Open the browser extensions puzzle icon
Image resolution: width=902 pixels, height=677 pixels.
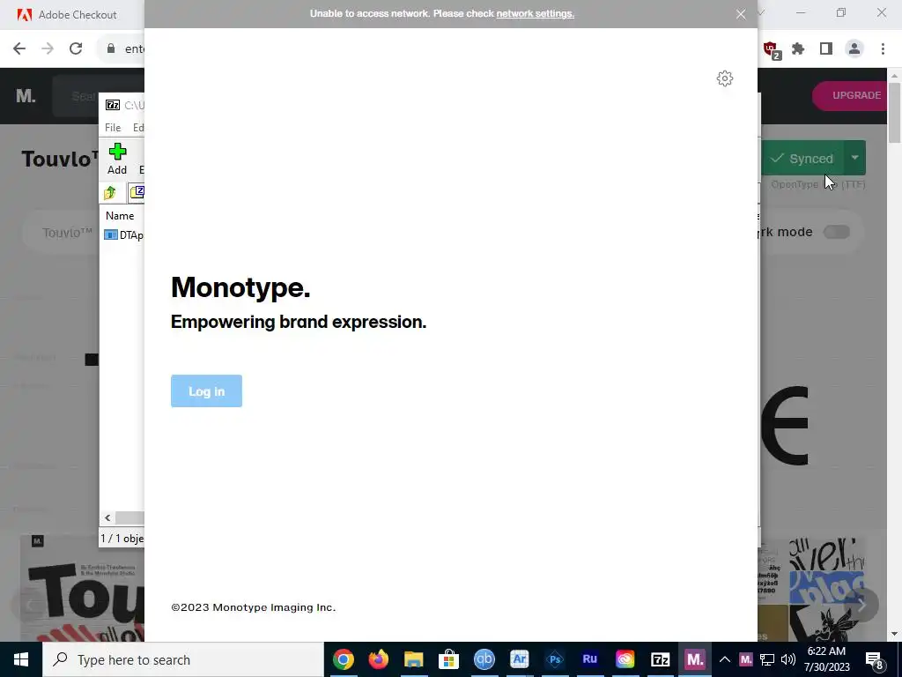798,49
